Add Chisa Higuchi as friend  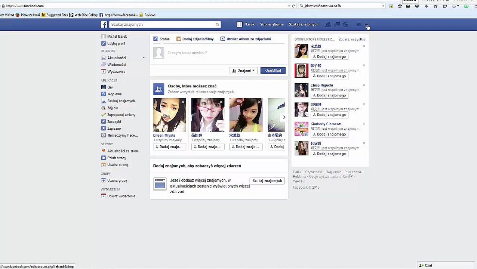329,95
